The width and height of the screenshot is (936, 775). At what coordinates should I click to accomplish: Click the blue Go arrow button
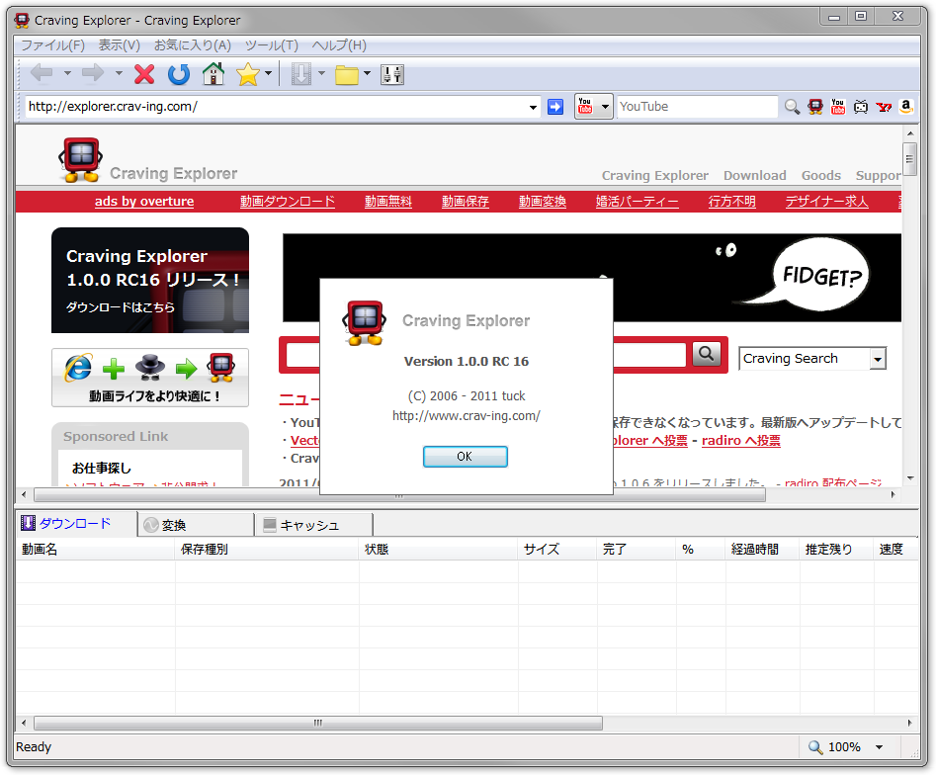555,107
